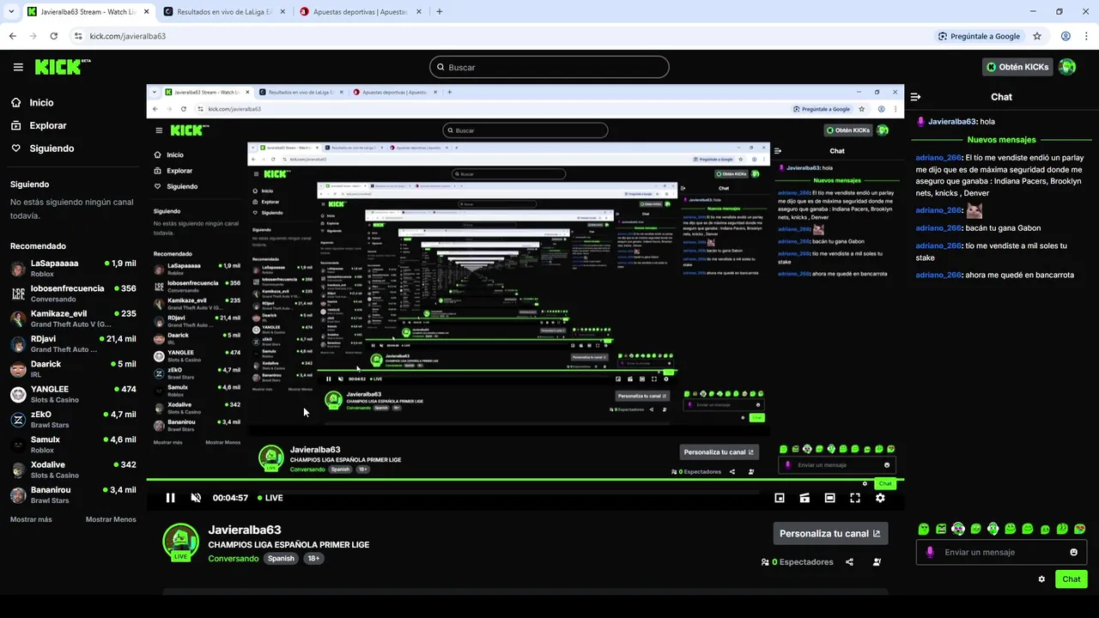Screen dimensions: 1099x618
Task: Enter fullscreen video mode
Action: 855,498
